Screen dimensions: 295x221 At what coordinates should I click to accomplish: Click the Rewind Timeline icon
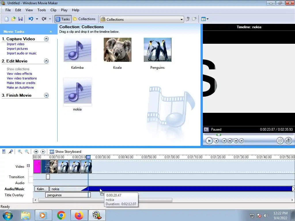[x=36, y=151]
